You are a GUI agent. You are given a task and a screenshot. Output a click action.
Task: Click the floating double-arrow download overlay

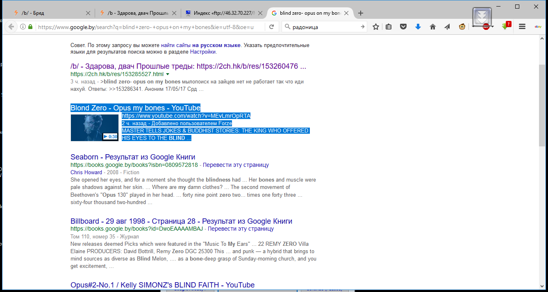pyautogui.click(x=482, y=18)
